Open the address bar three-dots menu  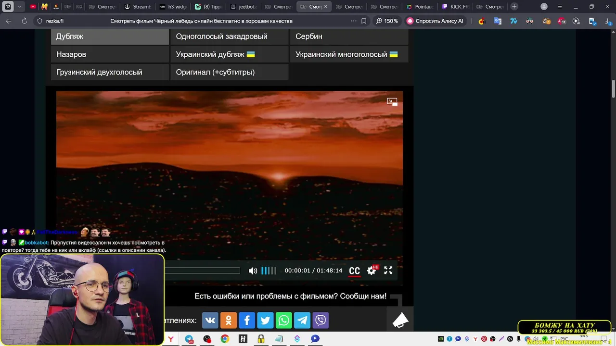coord(354,21)
